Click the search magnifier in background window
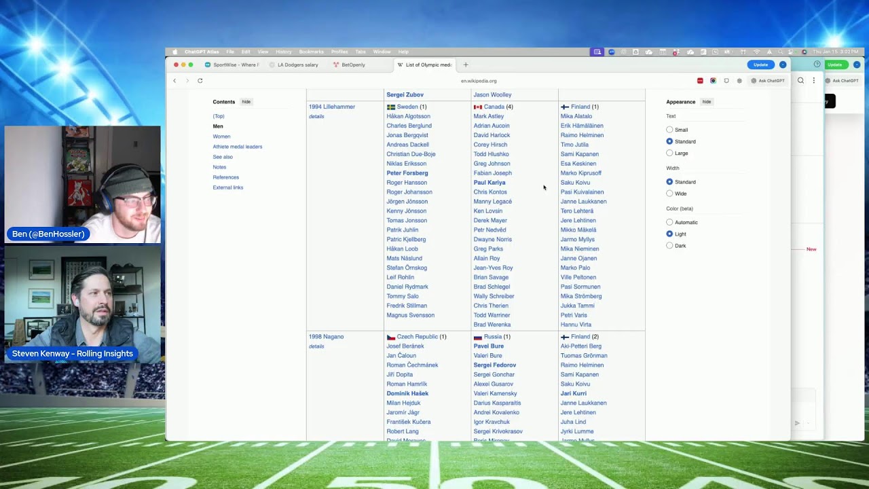 coord(800,80)
